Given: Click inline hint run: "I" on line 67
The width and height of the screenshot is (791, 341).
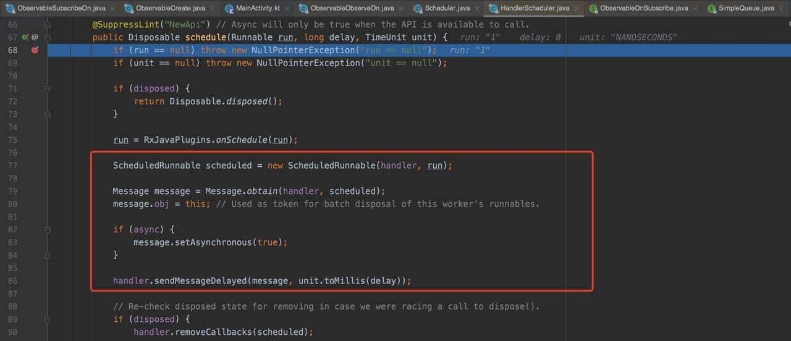Looking at the screenshot, I should click(481, 37).
